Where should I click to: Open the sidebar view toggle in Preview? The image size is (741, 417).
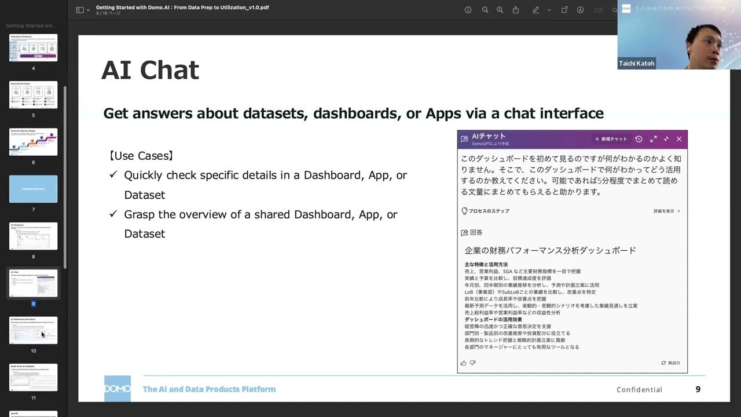(80, 10)
